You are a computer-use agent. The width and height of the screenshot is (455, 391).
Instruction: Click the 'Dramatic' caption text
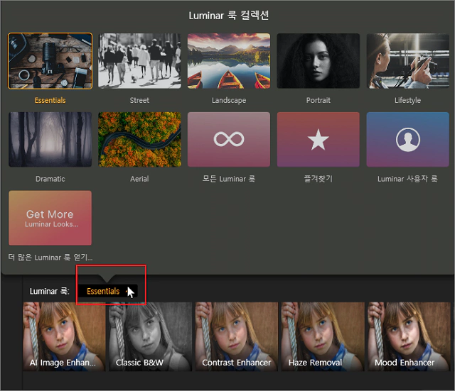click(50, 179)
